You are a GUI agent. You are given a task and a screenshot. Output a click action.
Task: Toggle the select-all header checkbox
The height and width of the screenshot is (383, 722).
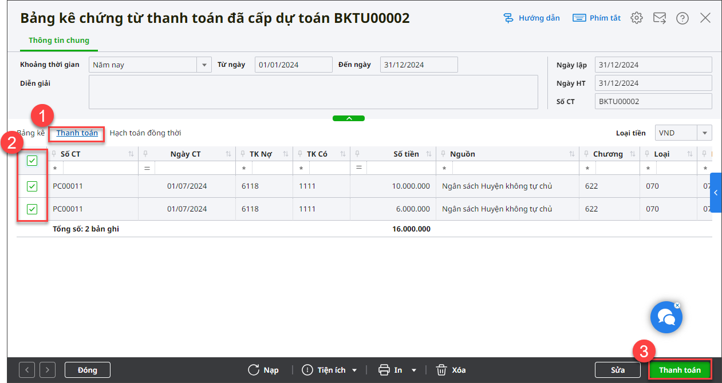[x=32, y=161]
